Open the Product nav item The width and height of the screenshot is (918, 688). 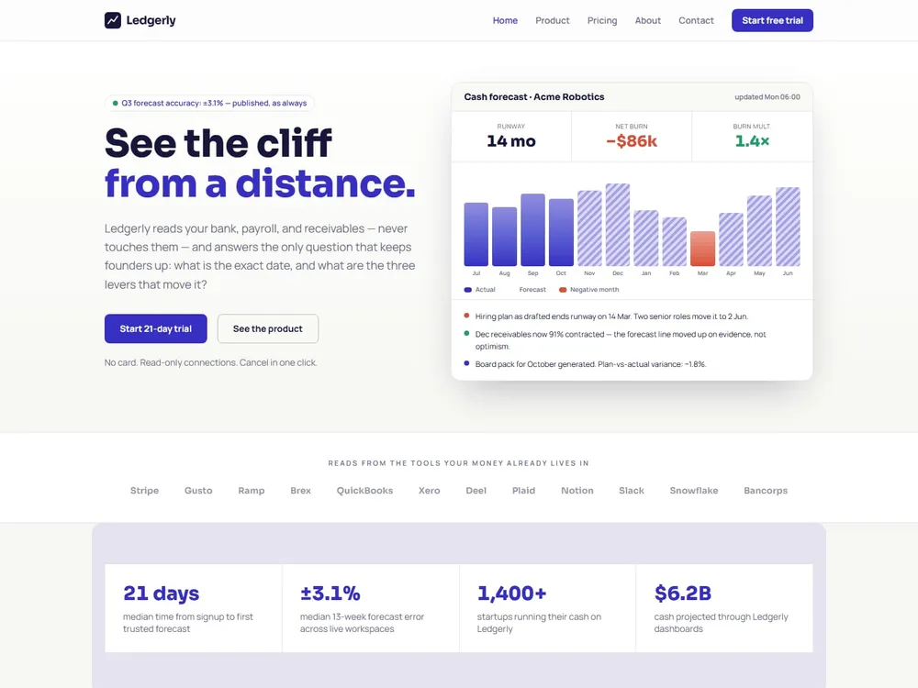pyautogui.click(x=552, y=20)
